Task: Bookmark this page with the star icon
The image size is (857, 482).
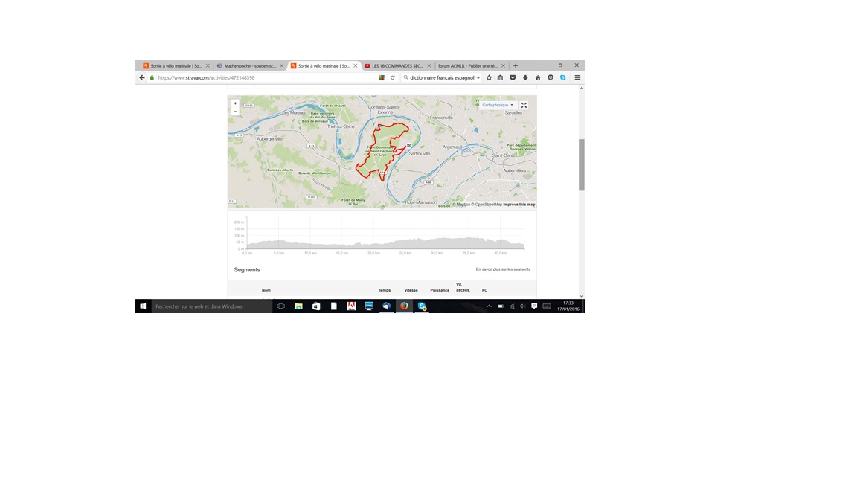Action: 489,77
